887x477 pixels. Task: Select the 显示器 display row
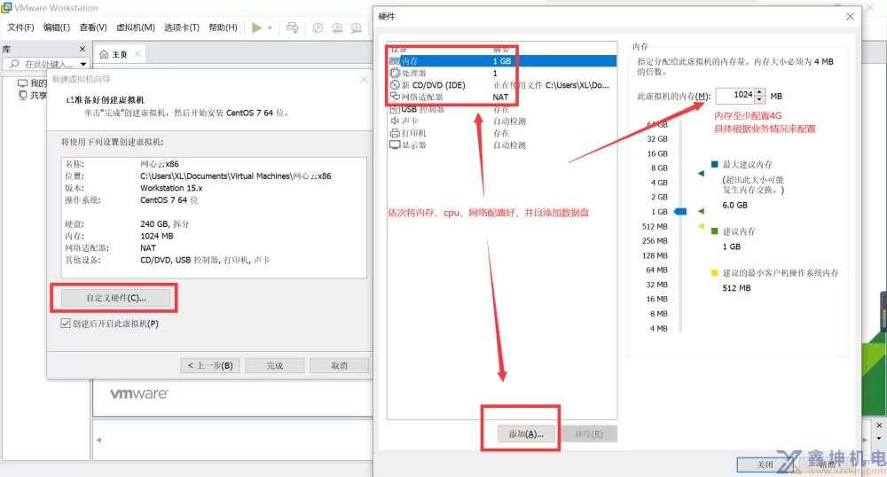click(502, 145)
